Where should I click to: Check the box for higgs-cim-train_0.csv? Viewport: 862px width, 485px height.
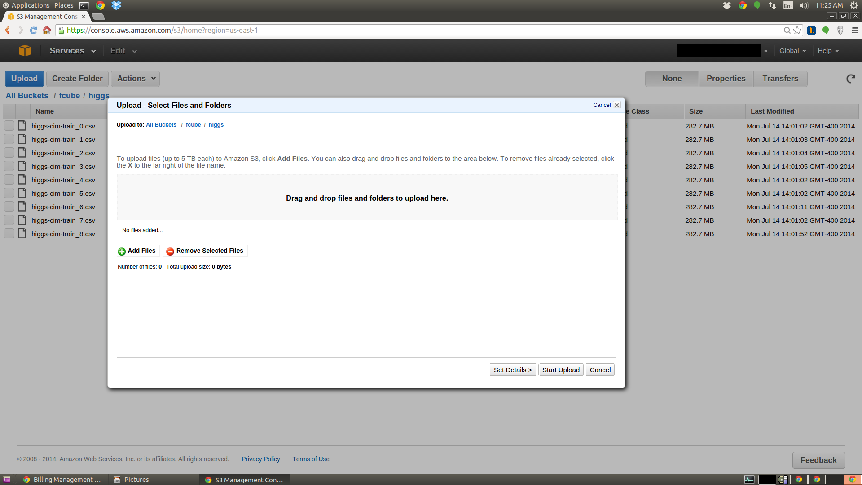coord(9,126)
